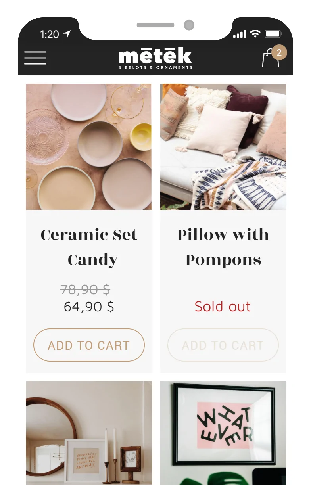Viewport: 311px width, 485px height.
Task: Open the round mirror and candles photo
Action: [x=89, y=432]
